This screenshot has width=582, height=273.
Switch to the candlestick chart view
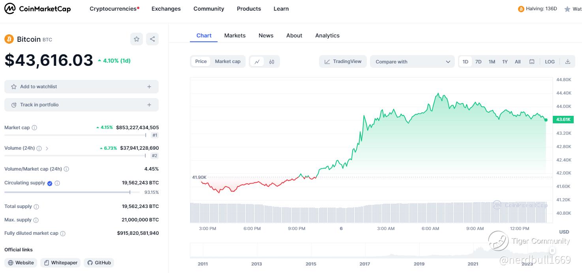tap(272, 61)
